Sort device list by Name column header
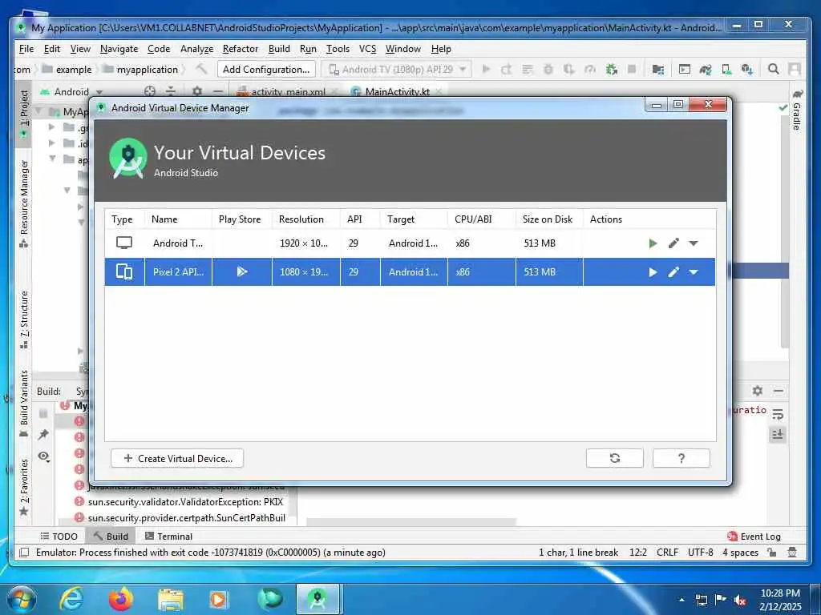 tap(178, 219)
